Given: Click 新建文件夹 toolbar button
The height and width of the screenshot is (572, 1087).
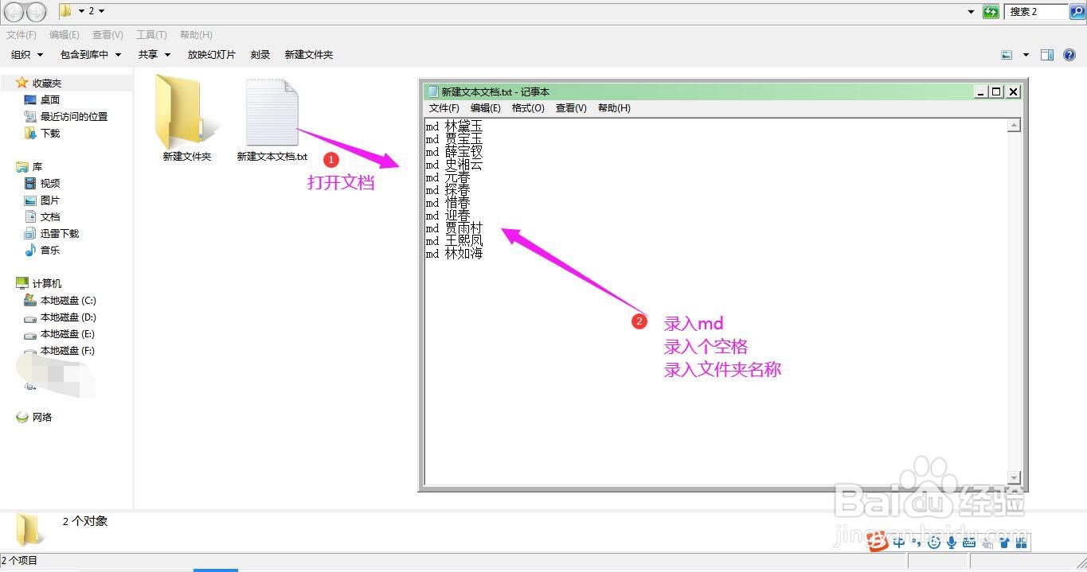Looking at the screenshot, I should [x=309, y=55].
